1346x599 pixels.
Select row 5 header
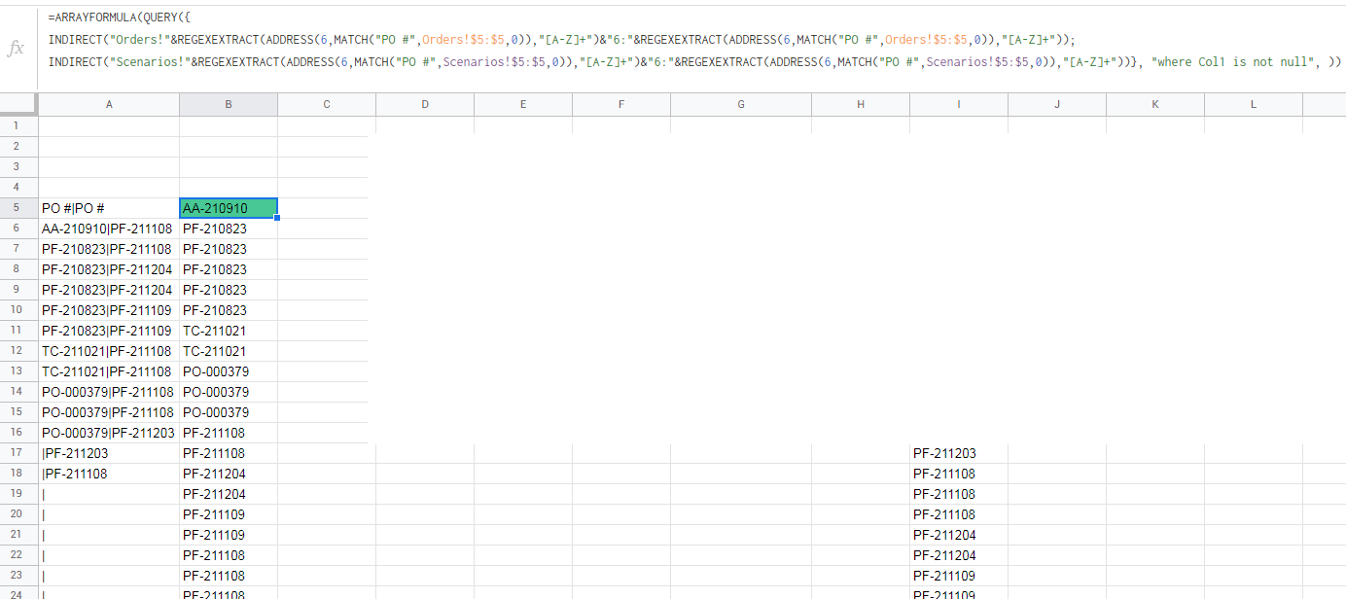(18, 208)
